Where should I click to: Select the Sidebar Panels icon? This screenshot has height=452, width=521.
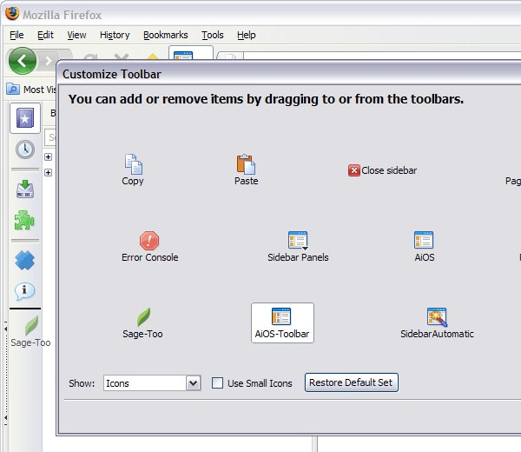tap(298, 241)
